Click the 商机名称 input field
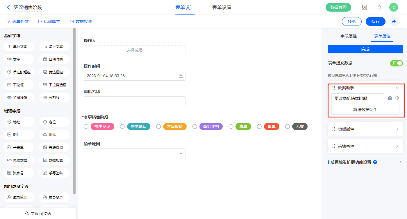The image size is (407, 219). pos(134,101)
